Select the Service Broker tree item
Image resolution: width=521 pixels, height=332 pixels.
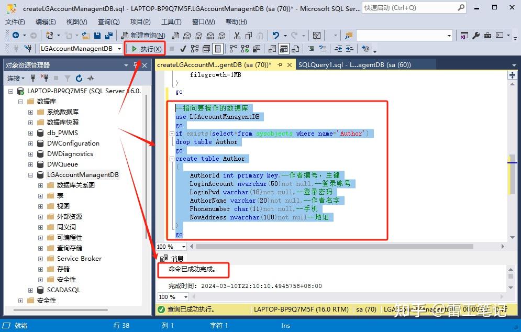pyautogui.click(x=79, y=259)
